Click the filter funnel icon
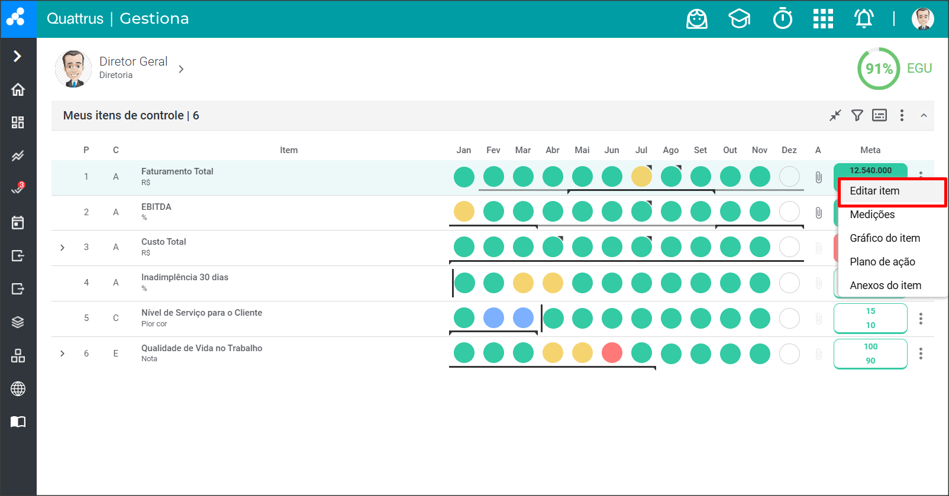The width and height of the screenshot is (949, 496). click(x=857, y=115)
